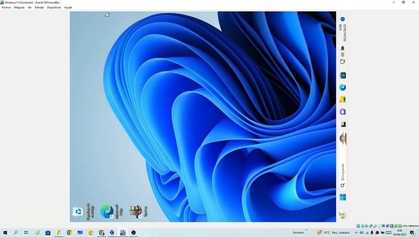
Task: Open the guest taskbar widgets weather icon
Action: click(343, 215)
